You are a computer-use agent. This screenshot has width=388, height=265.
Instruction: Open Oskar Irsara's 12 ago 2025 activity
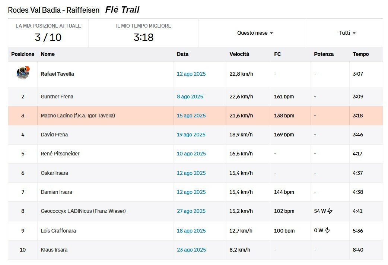[x=191, y=173]
